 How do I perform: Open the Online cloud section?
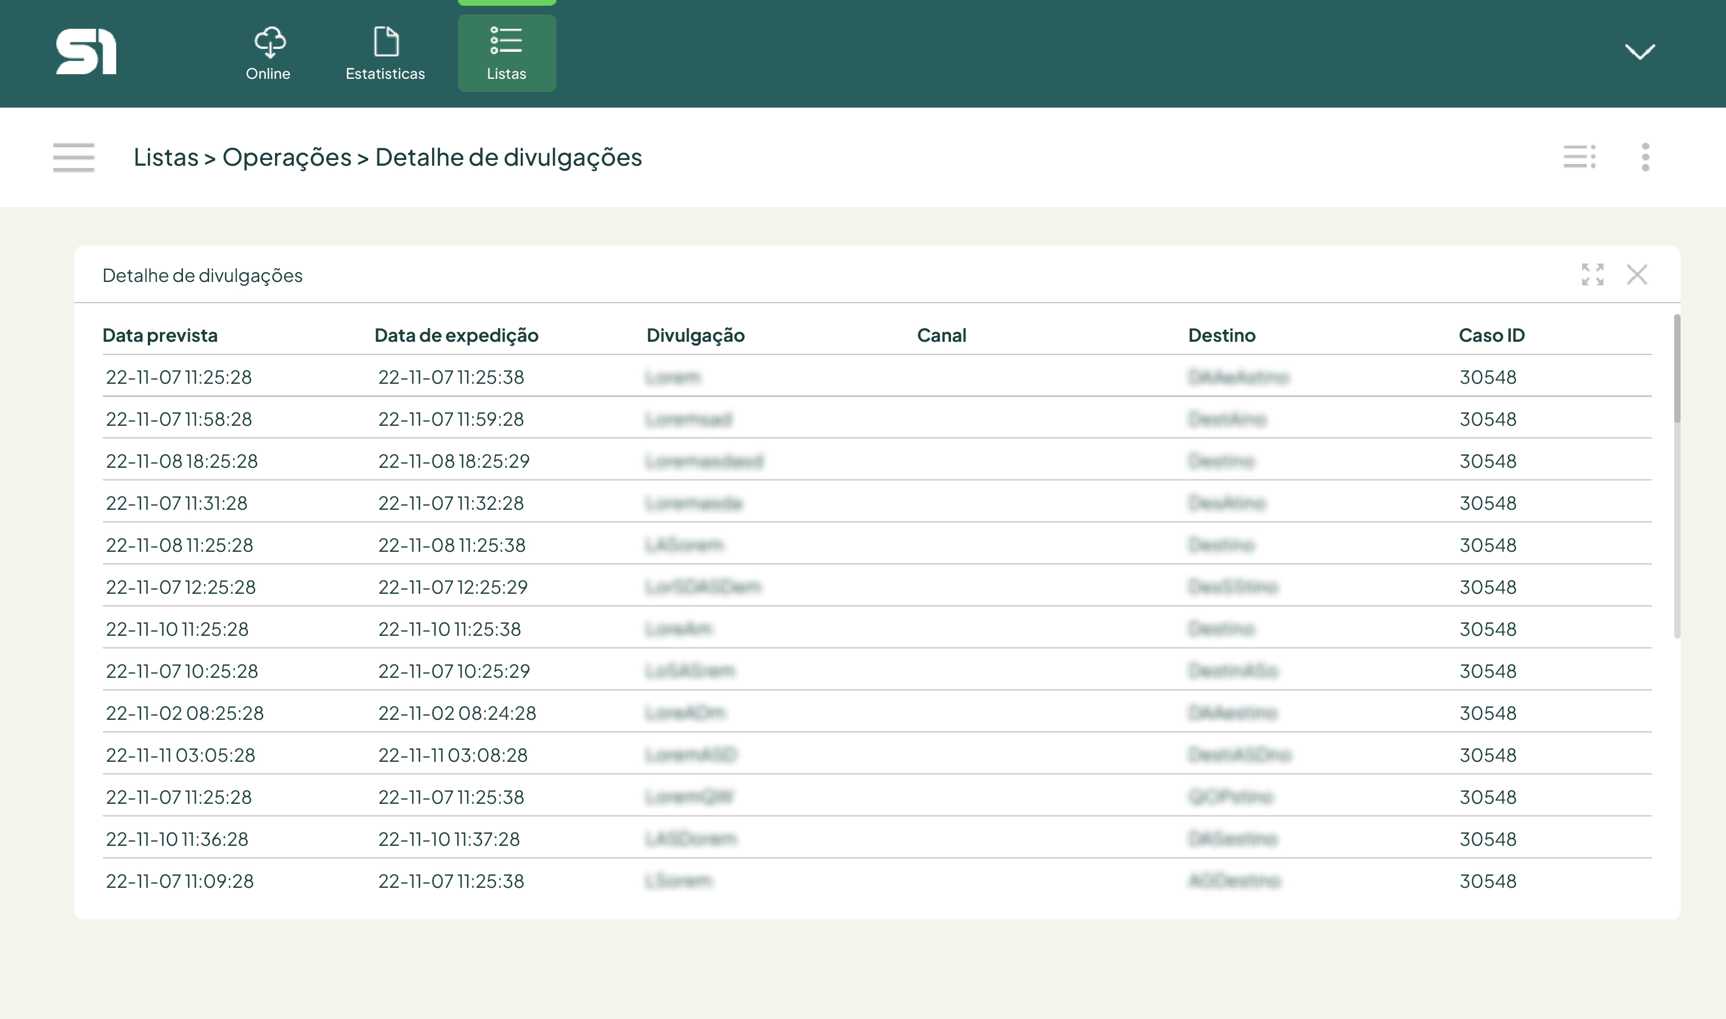[x=269, y=54]
